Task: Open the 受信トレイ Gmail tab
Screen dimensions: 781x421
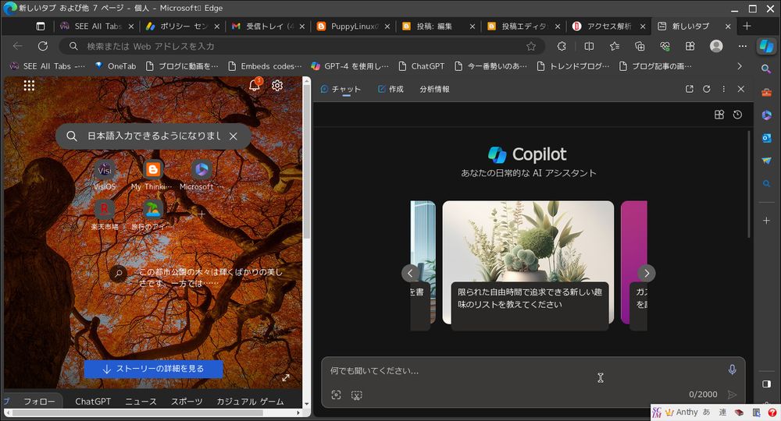Action: [268, 27]
